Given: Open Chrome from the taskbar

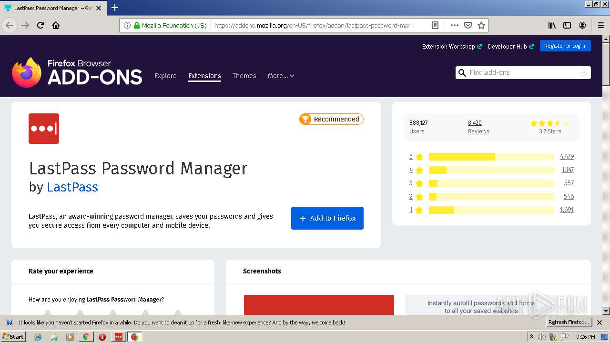Looking at the screenshot, I should (86, 337).
